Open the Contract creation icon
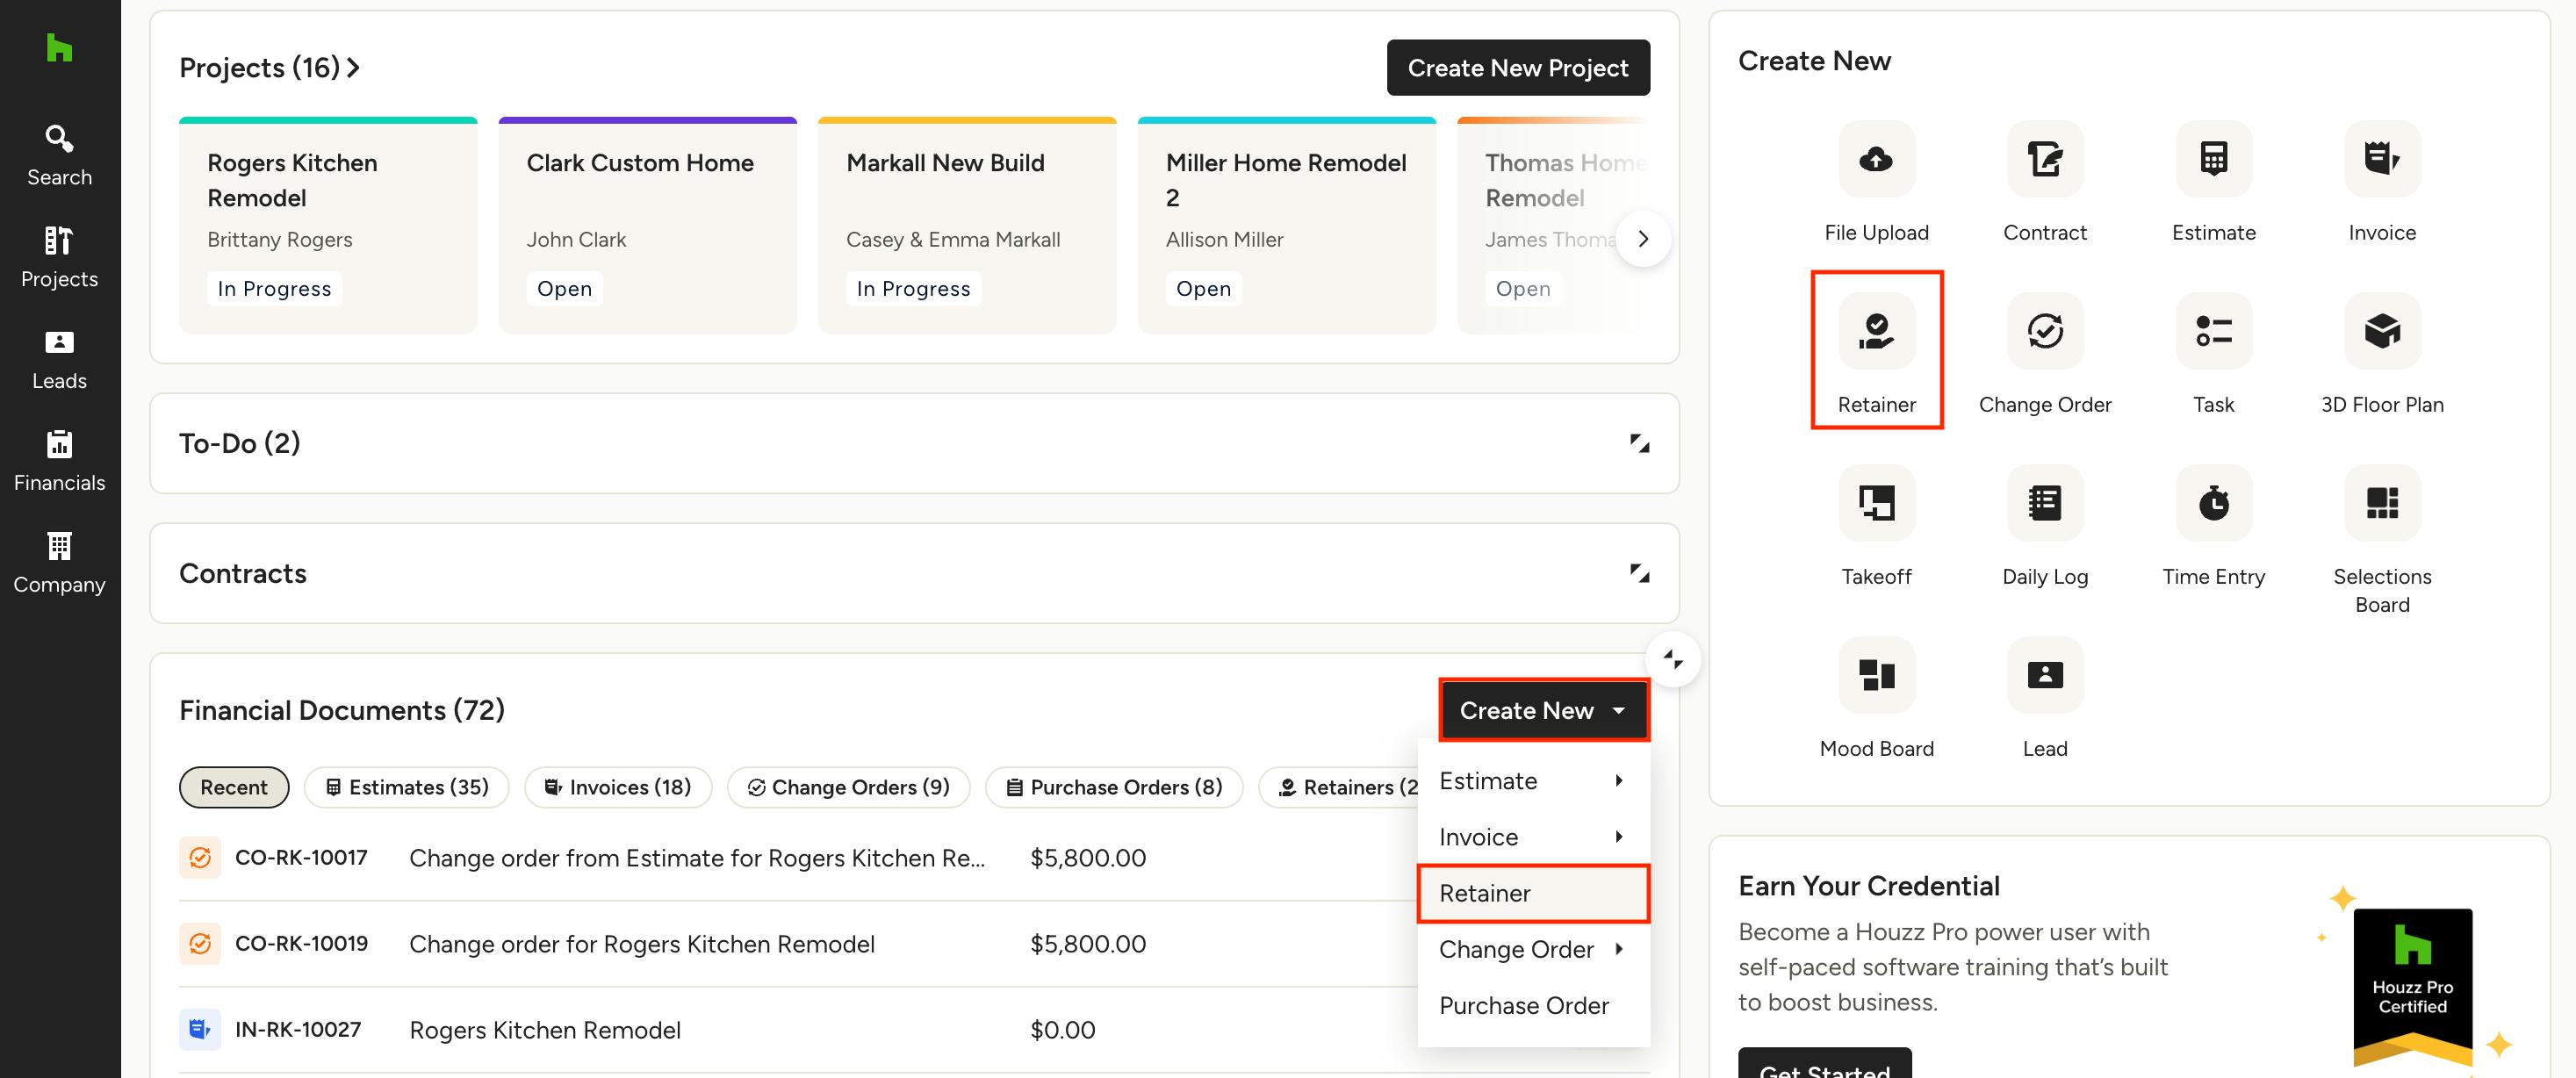 [2044, 159]
